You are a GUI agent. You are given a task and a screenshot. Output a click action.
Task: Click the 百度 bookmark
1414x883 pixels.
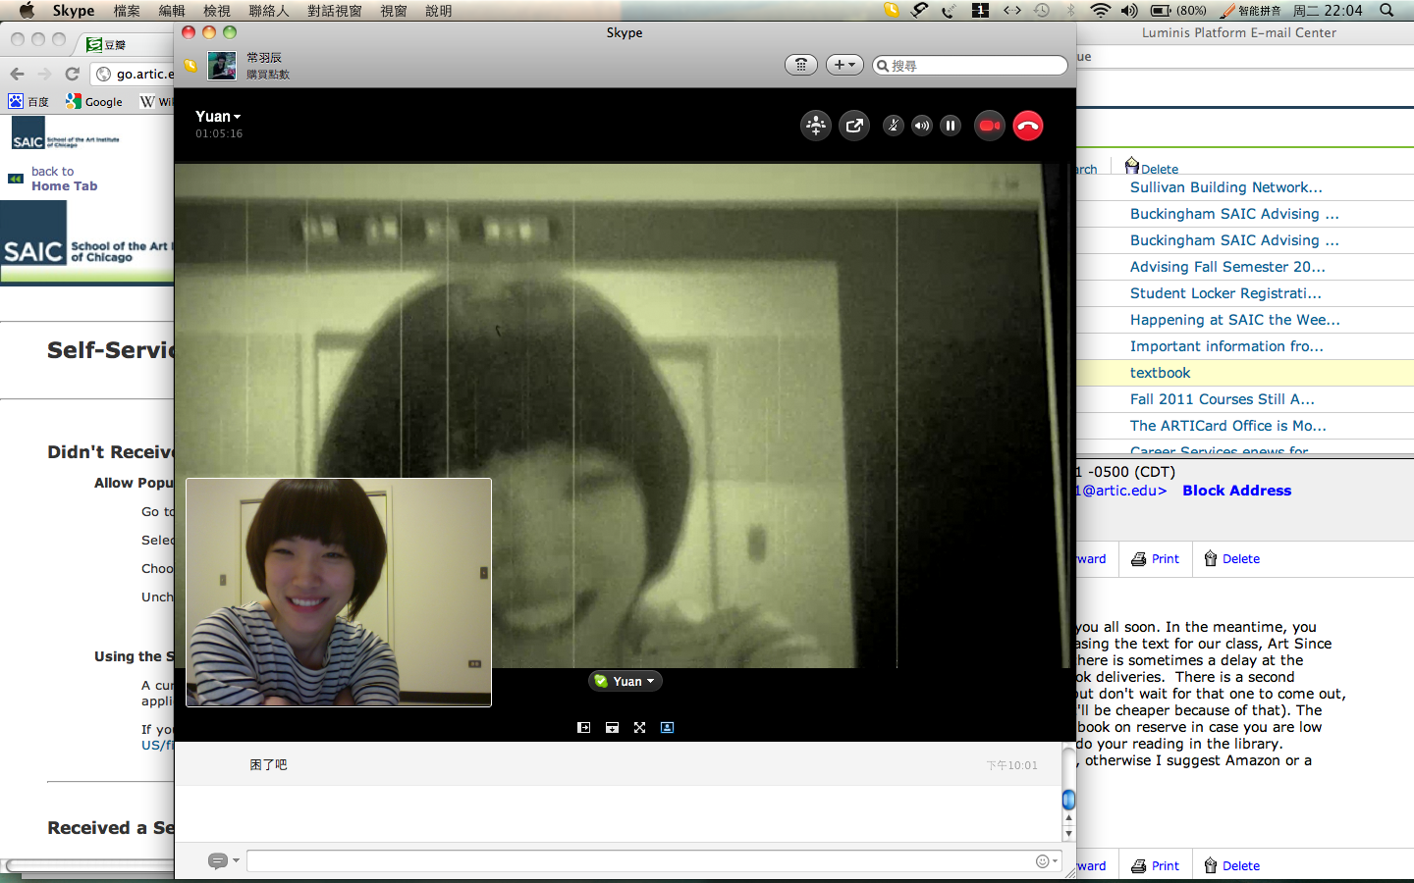coord(28,101)
